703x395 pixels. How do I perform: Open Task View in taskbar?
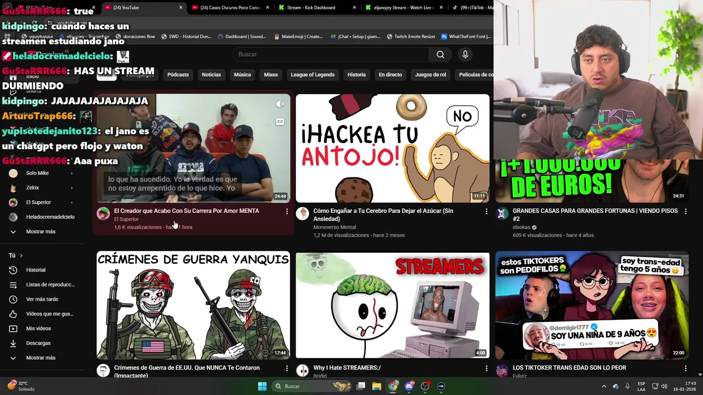361,386
